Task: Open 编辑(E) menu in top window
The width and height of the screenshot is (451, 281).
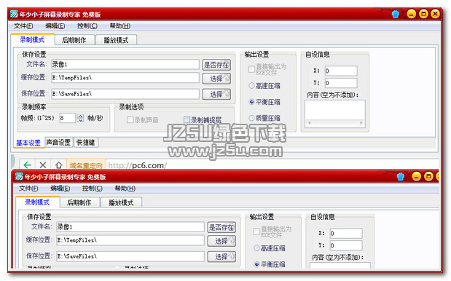Action: 55,26
